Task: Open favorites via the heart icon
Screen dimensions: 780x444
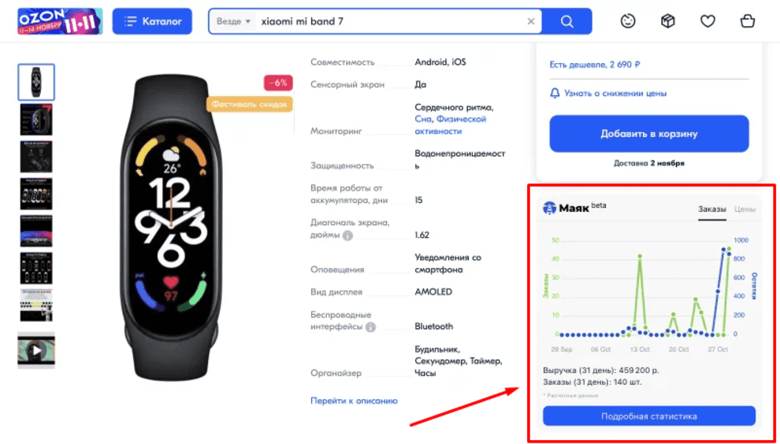Action: point(708,21)
